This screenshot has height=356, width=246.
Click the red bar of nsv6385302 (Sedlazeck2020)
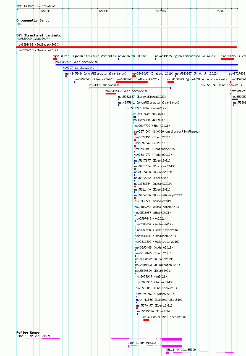111,94
